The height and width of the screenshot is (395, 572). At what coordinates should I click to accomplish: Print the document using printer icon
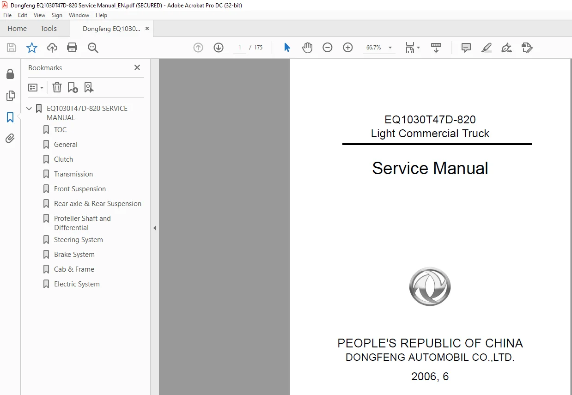(x=72, y=48)
